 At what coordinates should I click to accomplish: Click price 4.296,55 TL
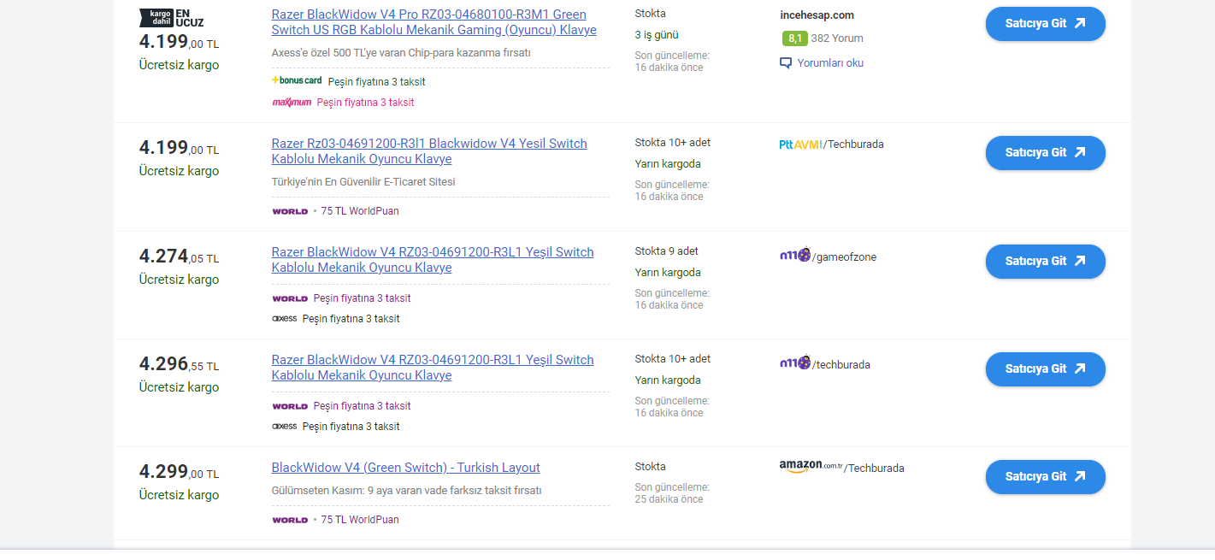click(179, 363)
